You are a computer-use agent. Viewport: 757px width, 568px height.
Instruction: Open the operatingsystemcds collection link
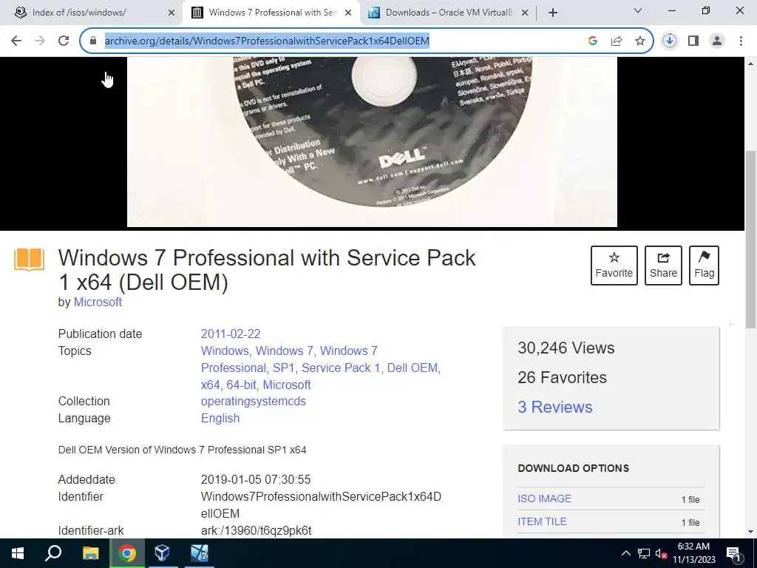click(253, 401)
